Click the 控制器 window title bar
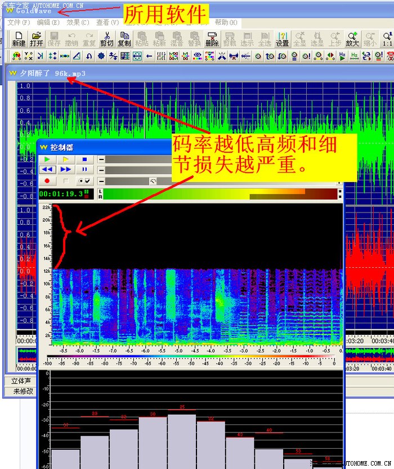The width and height of the screenshot is (394, 469). pyautogui.click(x=105, y=147)
